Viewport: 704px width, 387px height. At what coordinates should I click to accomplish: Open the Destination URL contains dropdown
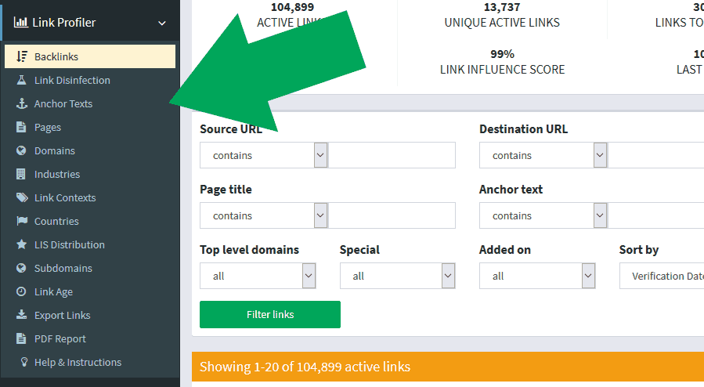(x=543, y=155)
